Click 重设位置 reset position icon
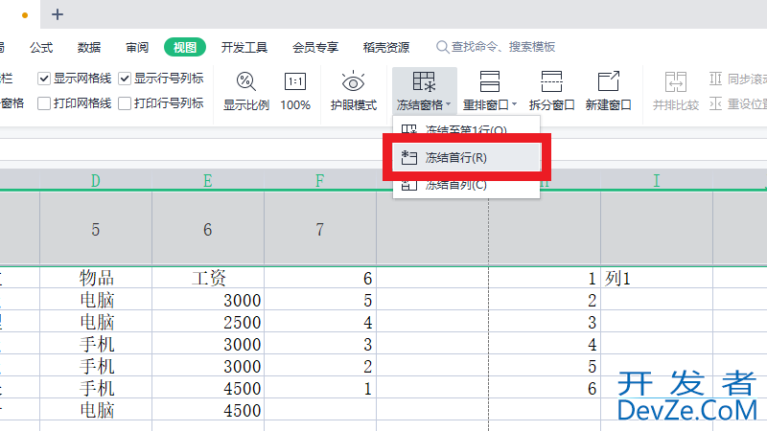Viewport: 767px width, 431px height. tap(715, 103)
